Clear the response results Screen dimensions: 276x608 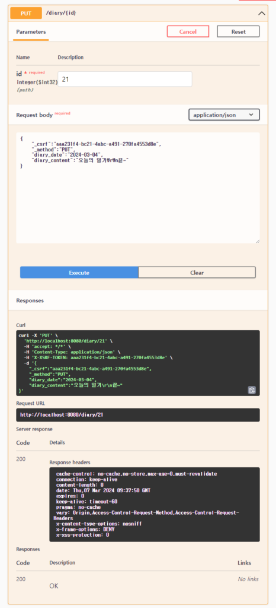tap(197, 273)
